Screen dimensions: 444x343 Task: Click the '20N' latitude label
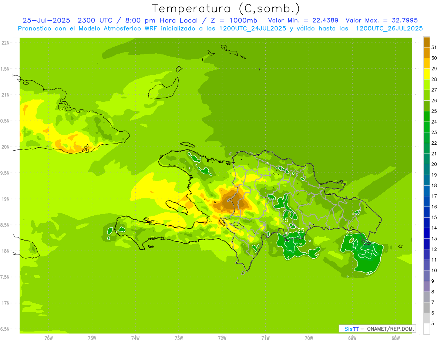point(6,147)
